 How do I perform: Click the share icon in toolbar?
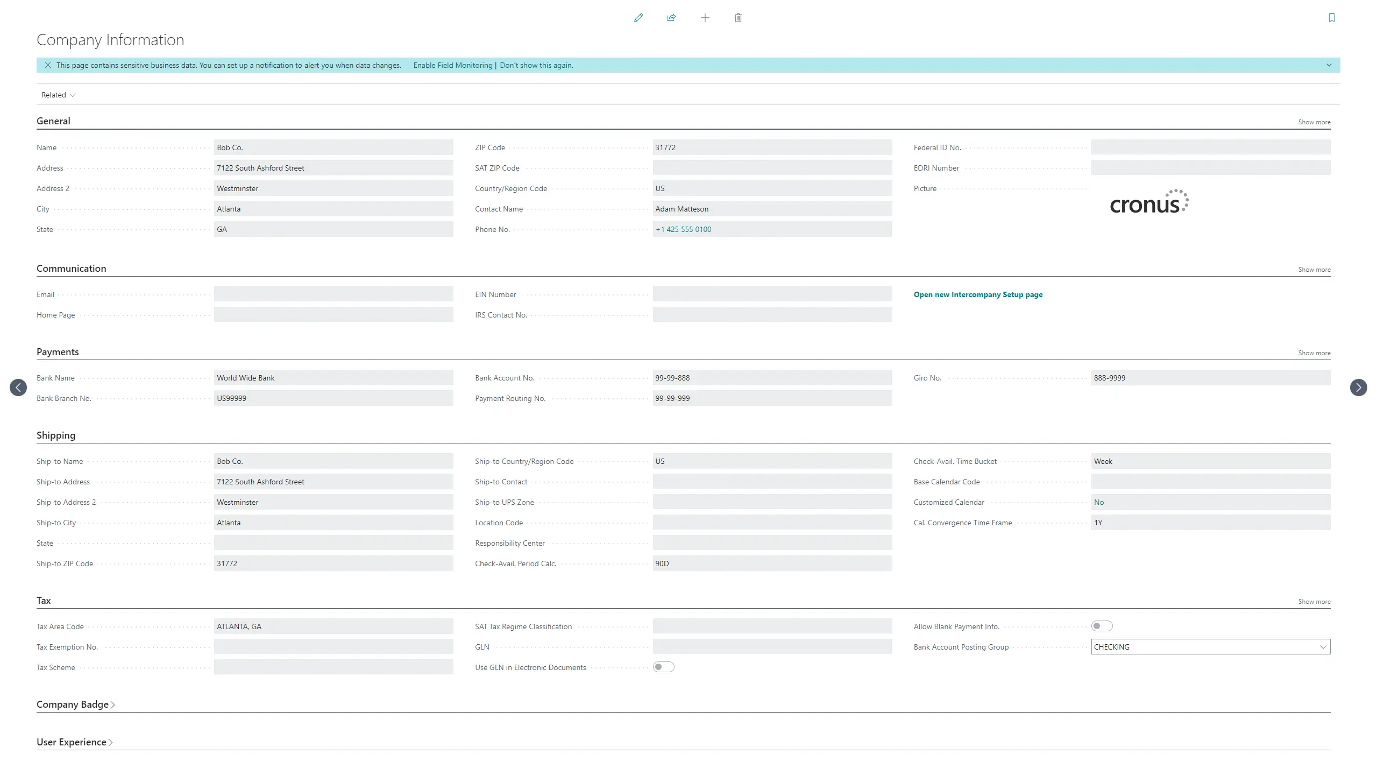[x=671, y=18]
